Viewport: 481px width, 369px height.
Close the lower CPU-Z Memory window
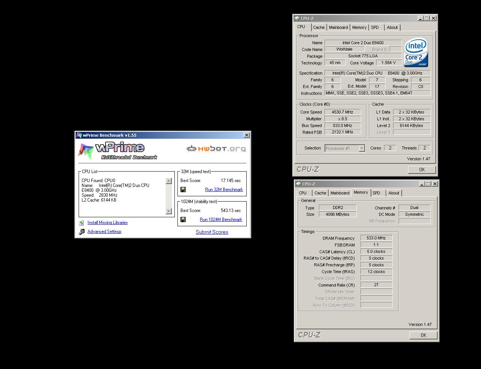coord(435,184)
